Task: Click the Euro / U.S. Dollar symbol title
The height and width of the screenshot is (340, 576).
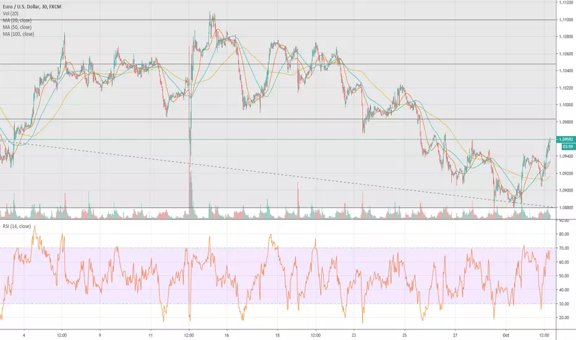Action: pyautogui.click(x=32, y=7)
